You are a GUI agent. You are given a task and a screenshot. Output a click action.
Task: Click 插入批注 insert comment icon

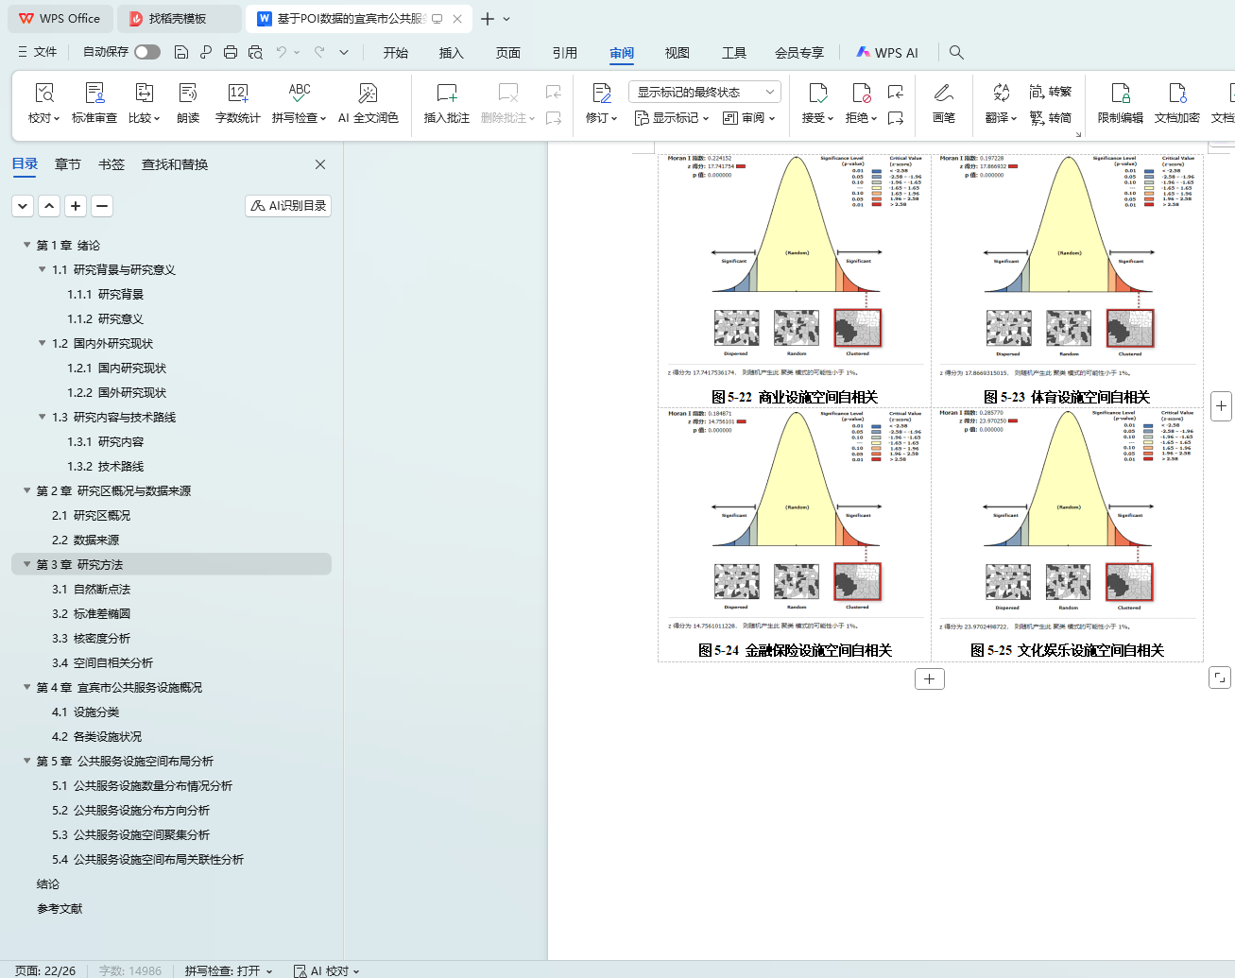click(x=446, y=94)
